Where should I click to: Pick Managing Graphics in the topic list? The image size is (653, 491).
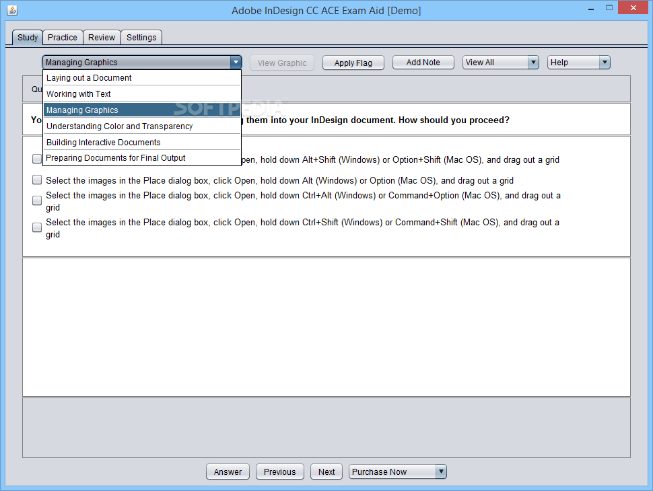coord(142,110)
